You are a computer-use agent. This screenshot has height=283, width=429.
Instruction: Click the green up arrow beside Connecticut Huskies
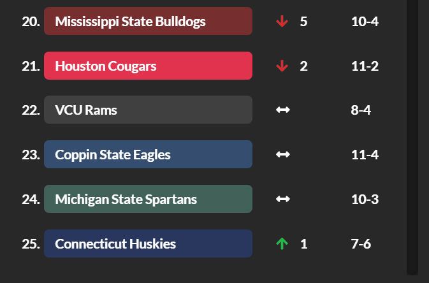tap(282, 244)
